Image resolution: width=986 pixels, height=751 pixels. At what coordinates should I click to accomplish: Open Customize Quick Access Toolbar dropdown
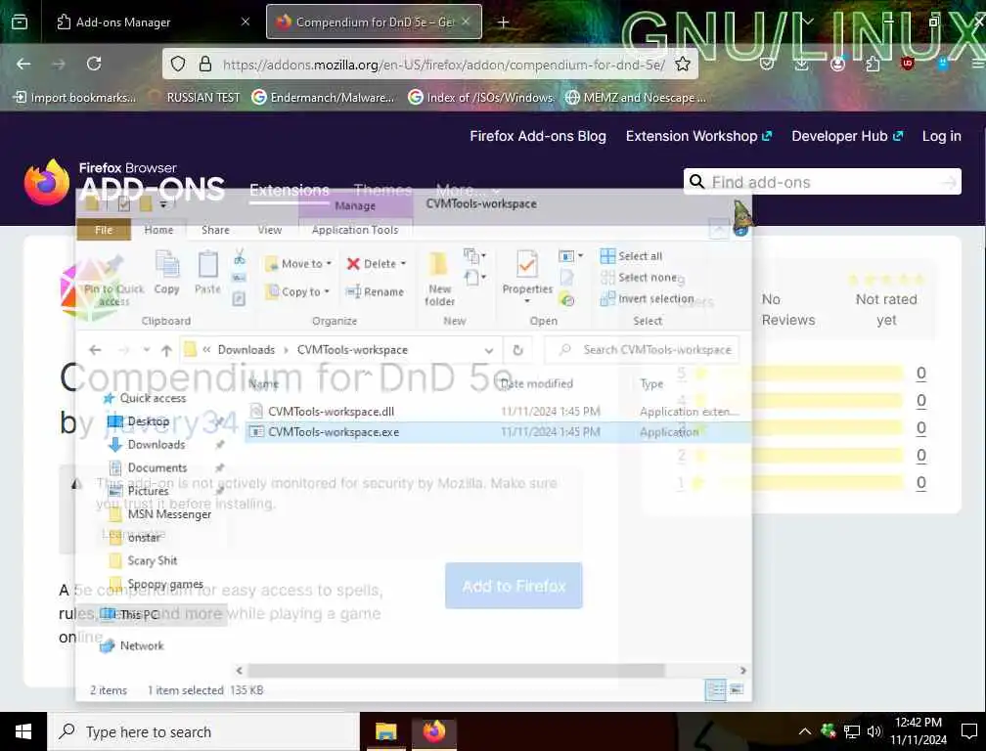(x=163, y=204)
